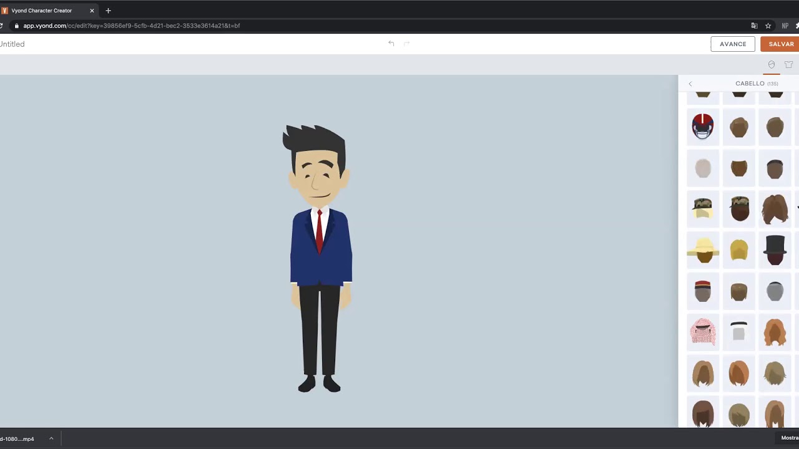The image size is (799, 449).
Task: Pick the orange wavy long hair
Action: tap(775, 332)
